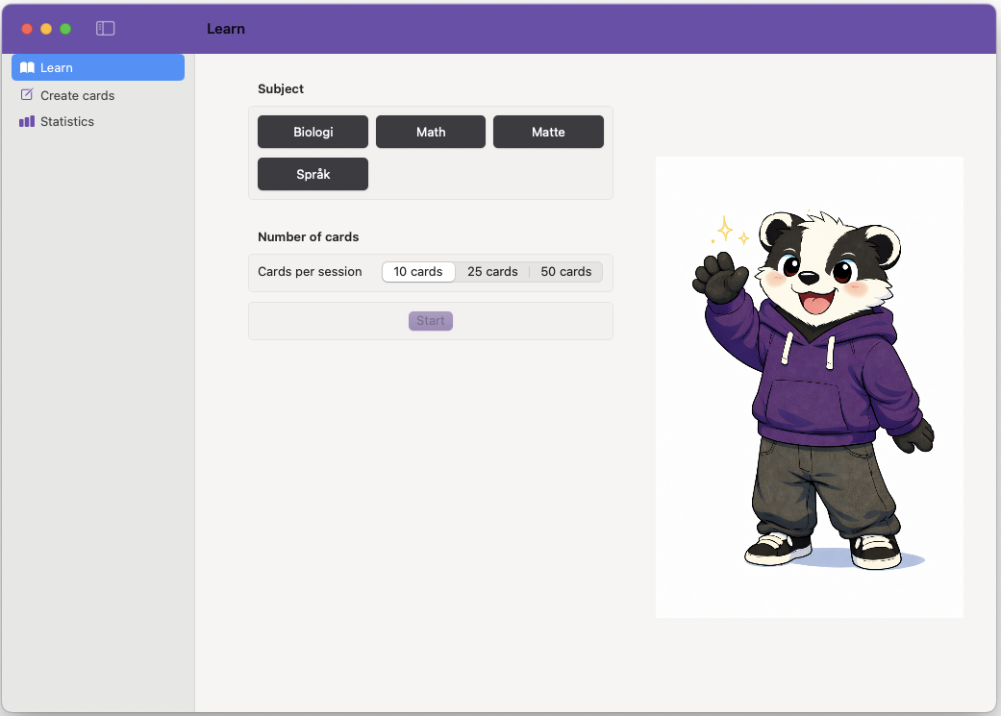This screenshot has width=1001, height=716.
Task: Select the Learn book icon in sidebar
Action: click(28, 67)
